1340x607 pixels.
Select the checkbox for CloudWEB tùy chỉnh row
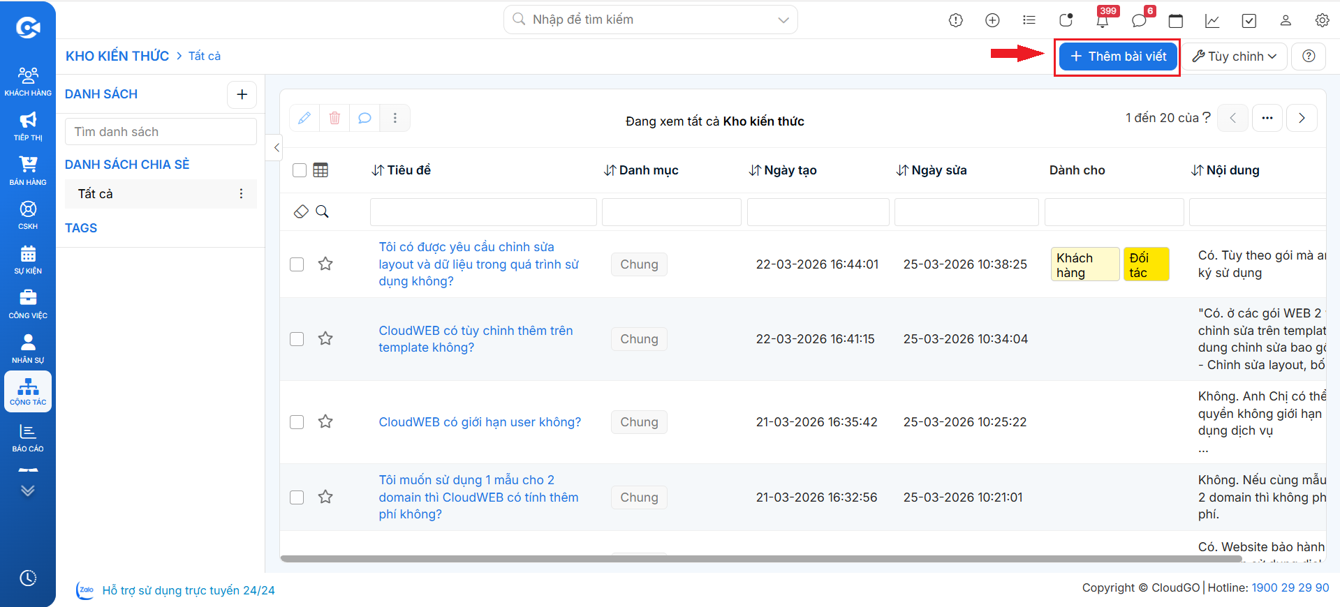[x=297, y=339]
